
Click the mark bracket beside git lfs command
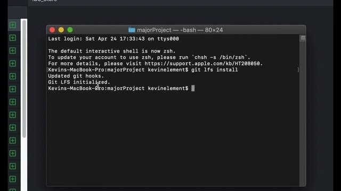pos(298,70)
